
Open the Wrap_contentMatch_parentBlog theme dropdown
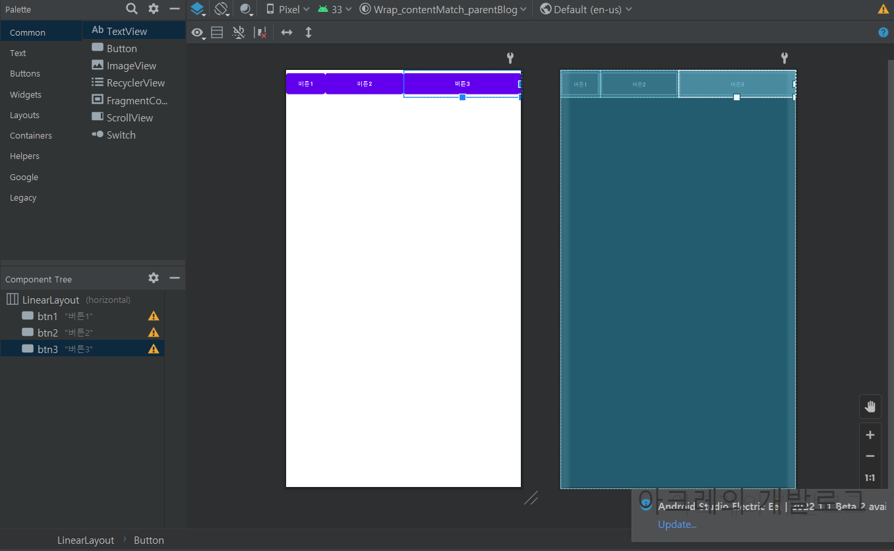443,9
